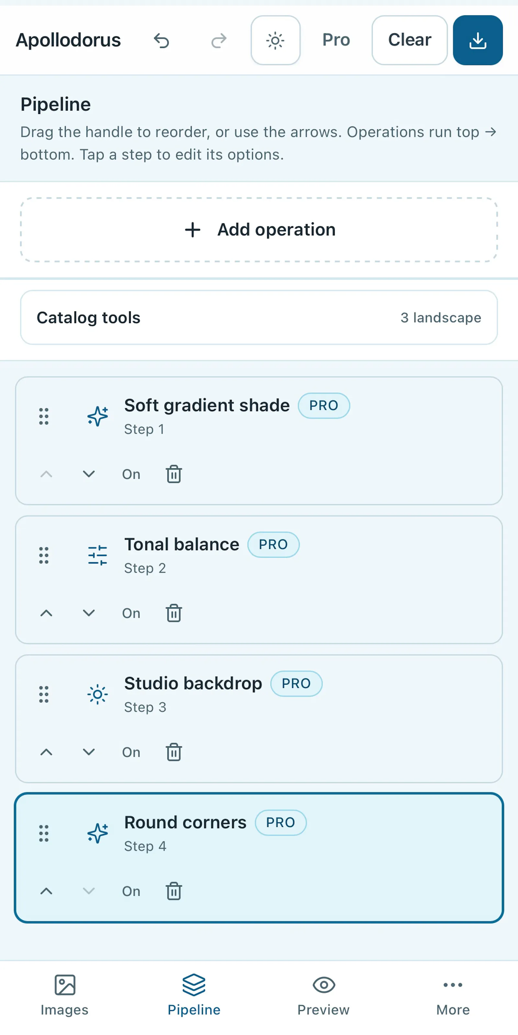Toggle Tonal balance On state
The image size is (518, 1035).
131,613
